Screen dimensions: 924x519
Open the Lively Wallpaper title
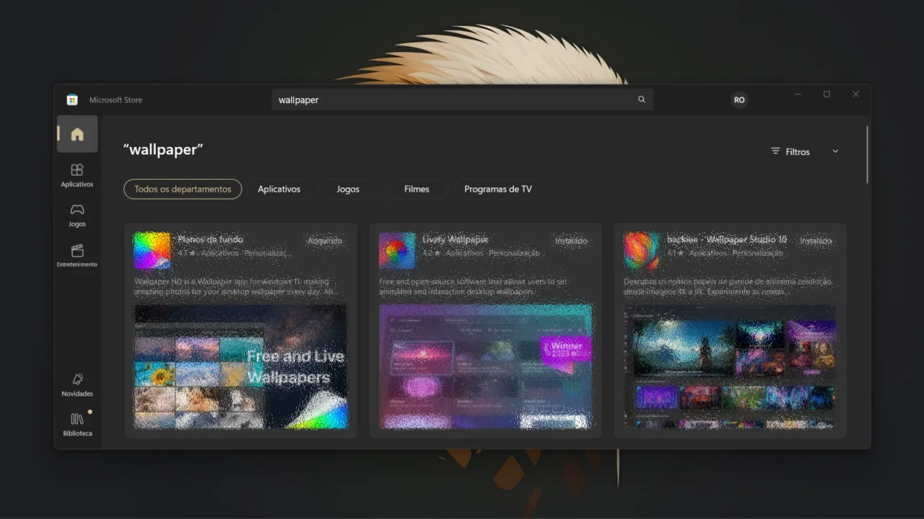point(456,239)
